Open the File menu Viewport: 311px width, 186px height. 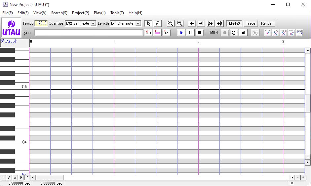8,13
